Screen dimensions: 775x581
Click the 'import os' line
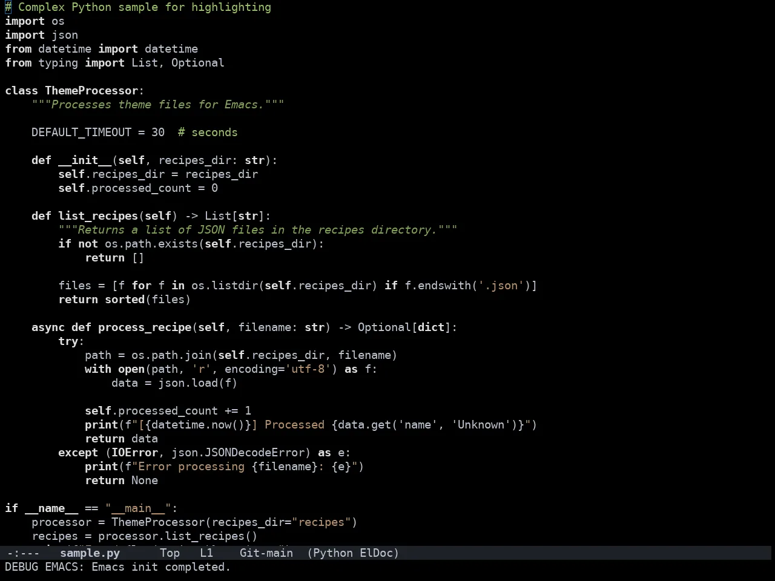(35, 21)
